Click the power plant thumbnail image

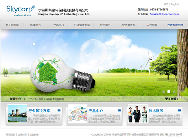click(x=17, y=114)
